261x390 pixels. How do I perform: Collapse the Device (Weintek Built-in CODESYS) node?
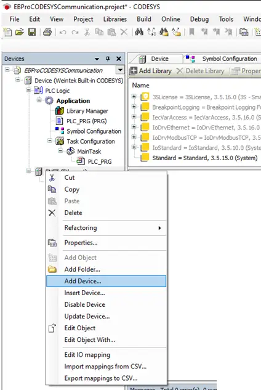tap(18, 80)
